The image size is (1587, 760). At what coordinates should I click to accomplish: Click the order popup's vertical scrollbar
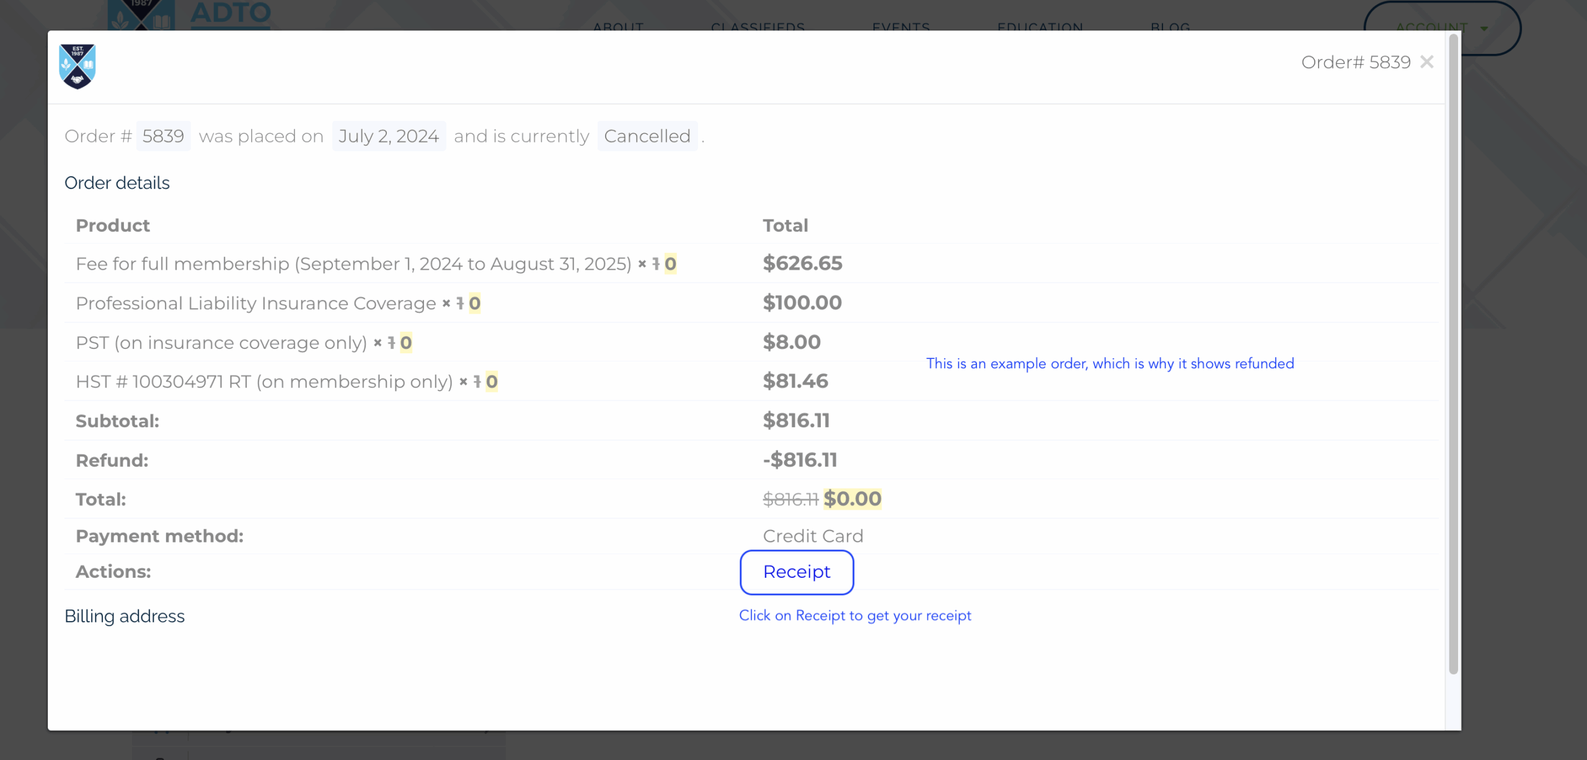(1453, 353)
